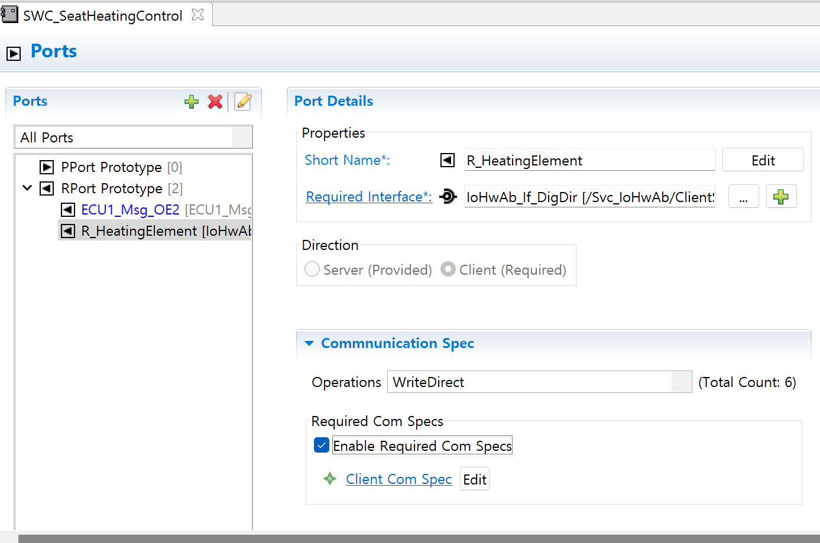820x543 pixels.
Task: Toggle Enable Required Com Specs checkbox
Action: click(322, 446)
